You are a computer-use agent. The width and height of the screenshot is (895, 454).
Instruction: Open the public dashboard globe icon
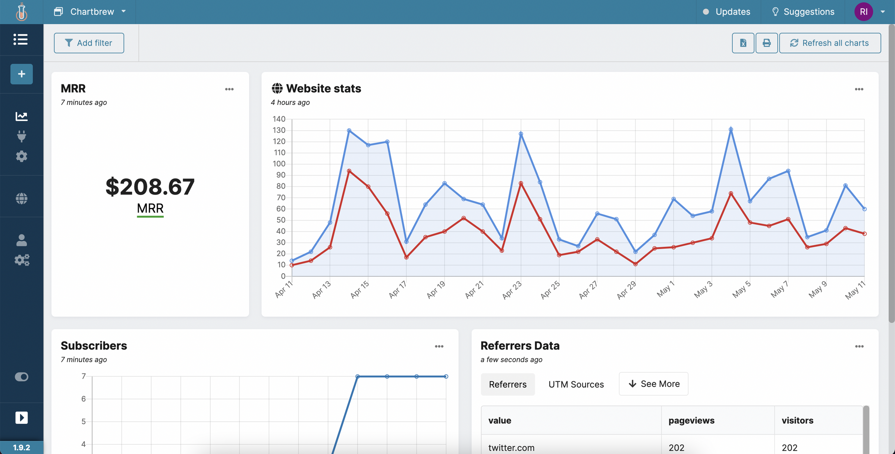click(21, 199)
